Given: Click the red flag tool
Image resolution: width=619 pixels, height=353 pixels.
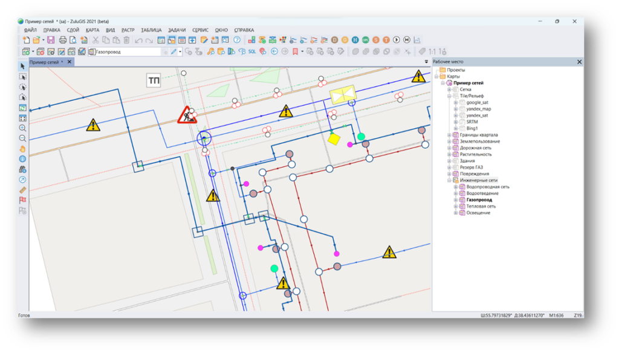Looking at the screenshot, I should click(22, 200).
